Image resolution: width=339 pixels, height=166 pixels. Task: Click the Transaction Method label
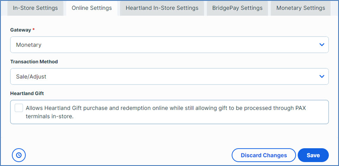click(34, 62)
